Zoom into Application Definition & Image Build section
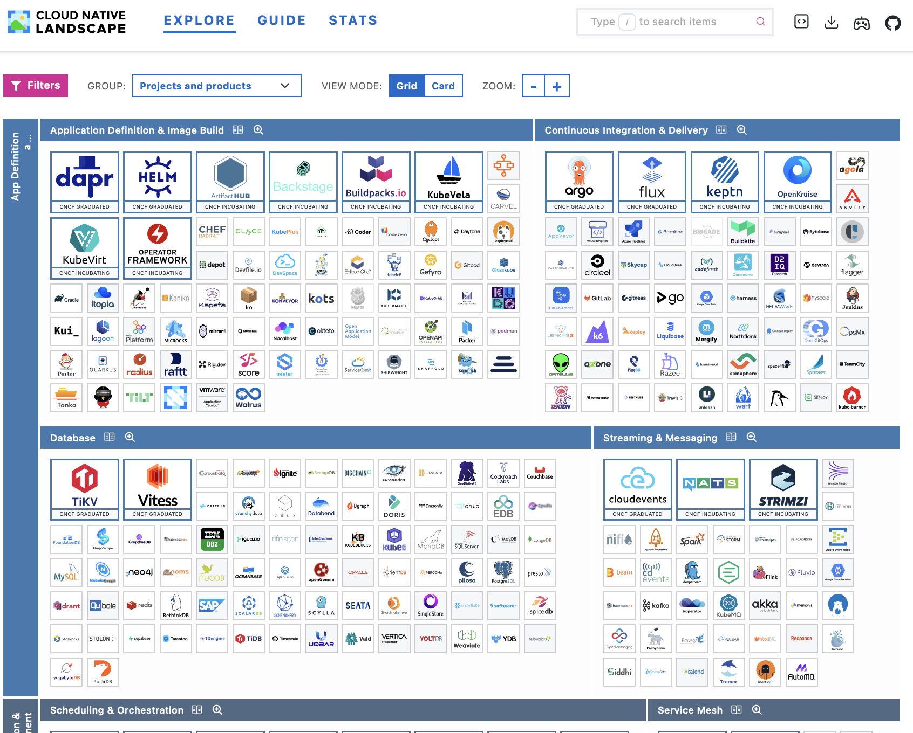Image resolution: width=913 pixels, height=733 pixels. coord(258,130)
